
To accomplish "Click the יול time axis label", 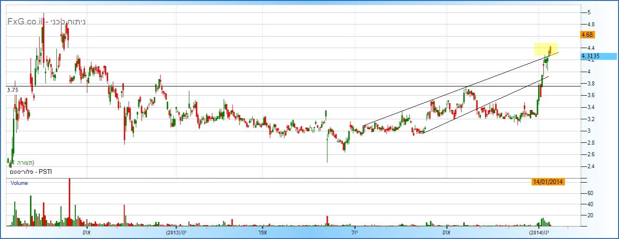I will point(354,232).
